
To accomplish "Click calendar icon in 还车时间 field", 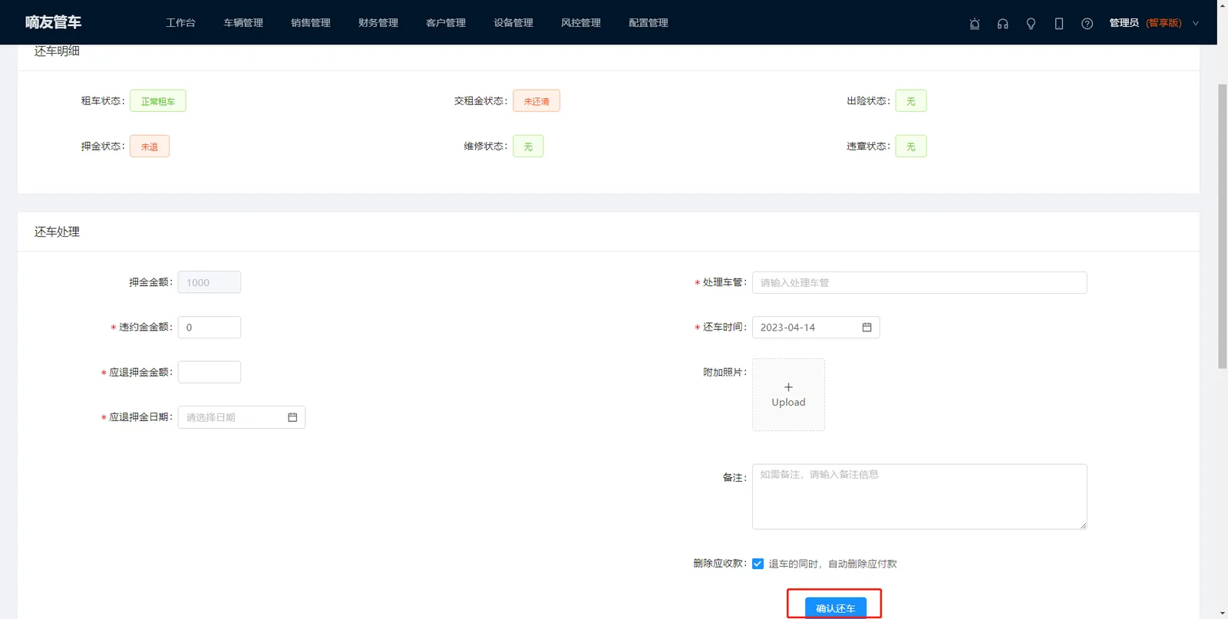I will pos(867,328).
